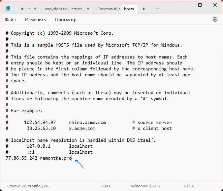
Task: Maximize the Notepad window
Action: click(200, 5)
